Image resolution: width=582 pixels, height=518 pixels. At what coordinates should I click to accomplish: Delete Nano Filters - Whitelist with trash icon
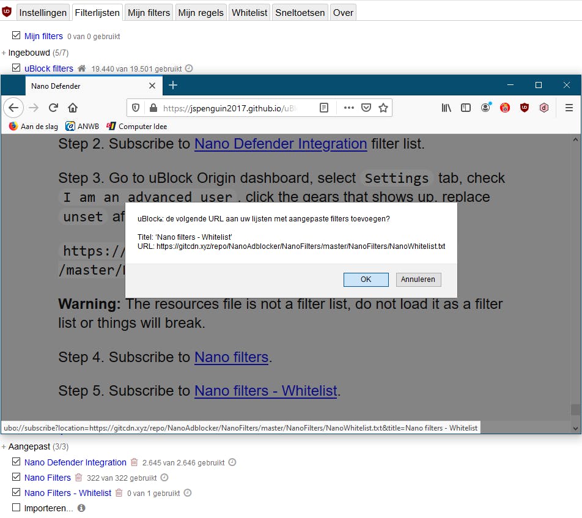click(x=119, y=493)
